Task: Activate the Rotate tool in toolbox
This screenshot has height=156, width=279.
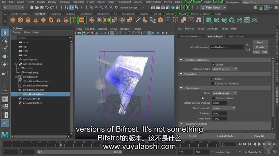Action: [5, 64]
